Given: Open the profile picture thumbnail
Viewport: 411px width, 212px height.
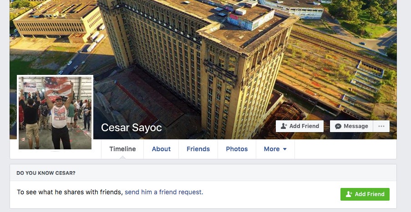Looking at the screenshot, I should pos(55,113).
